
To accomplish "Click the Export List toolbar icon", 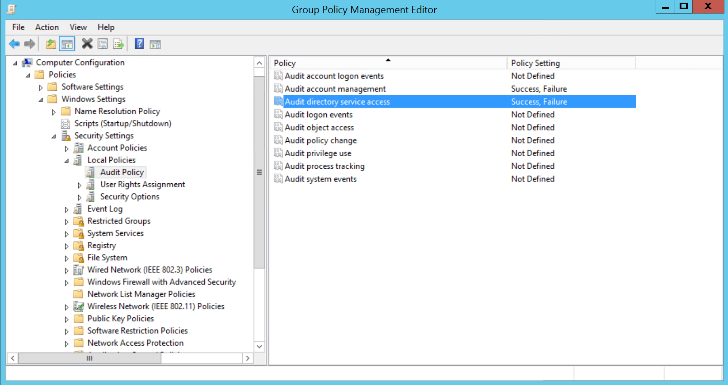I will [x=118, y=44].
